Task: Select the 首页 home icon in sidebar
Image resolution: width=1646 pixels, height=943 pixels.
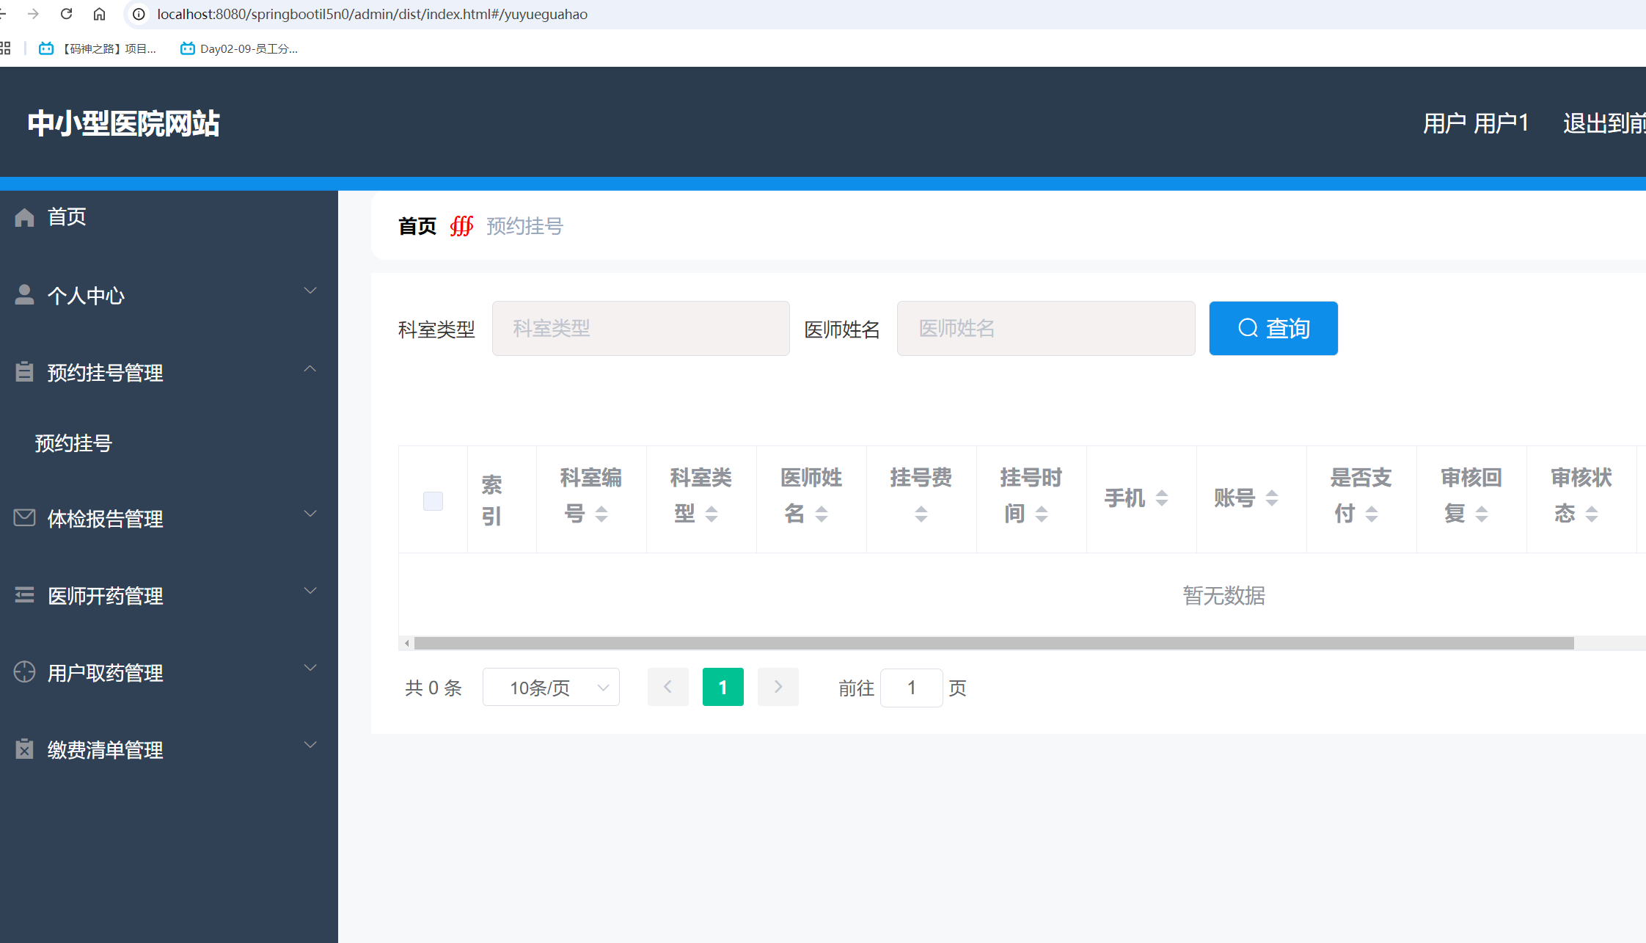Action: pyautogui.click(x=23, y=216)
